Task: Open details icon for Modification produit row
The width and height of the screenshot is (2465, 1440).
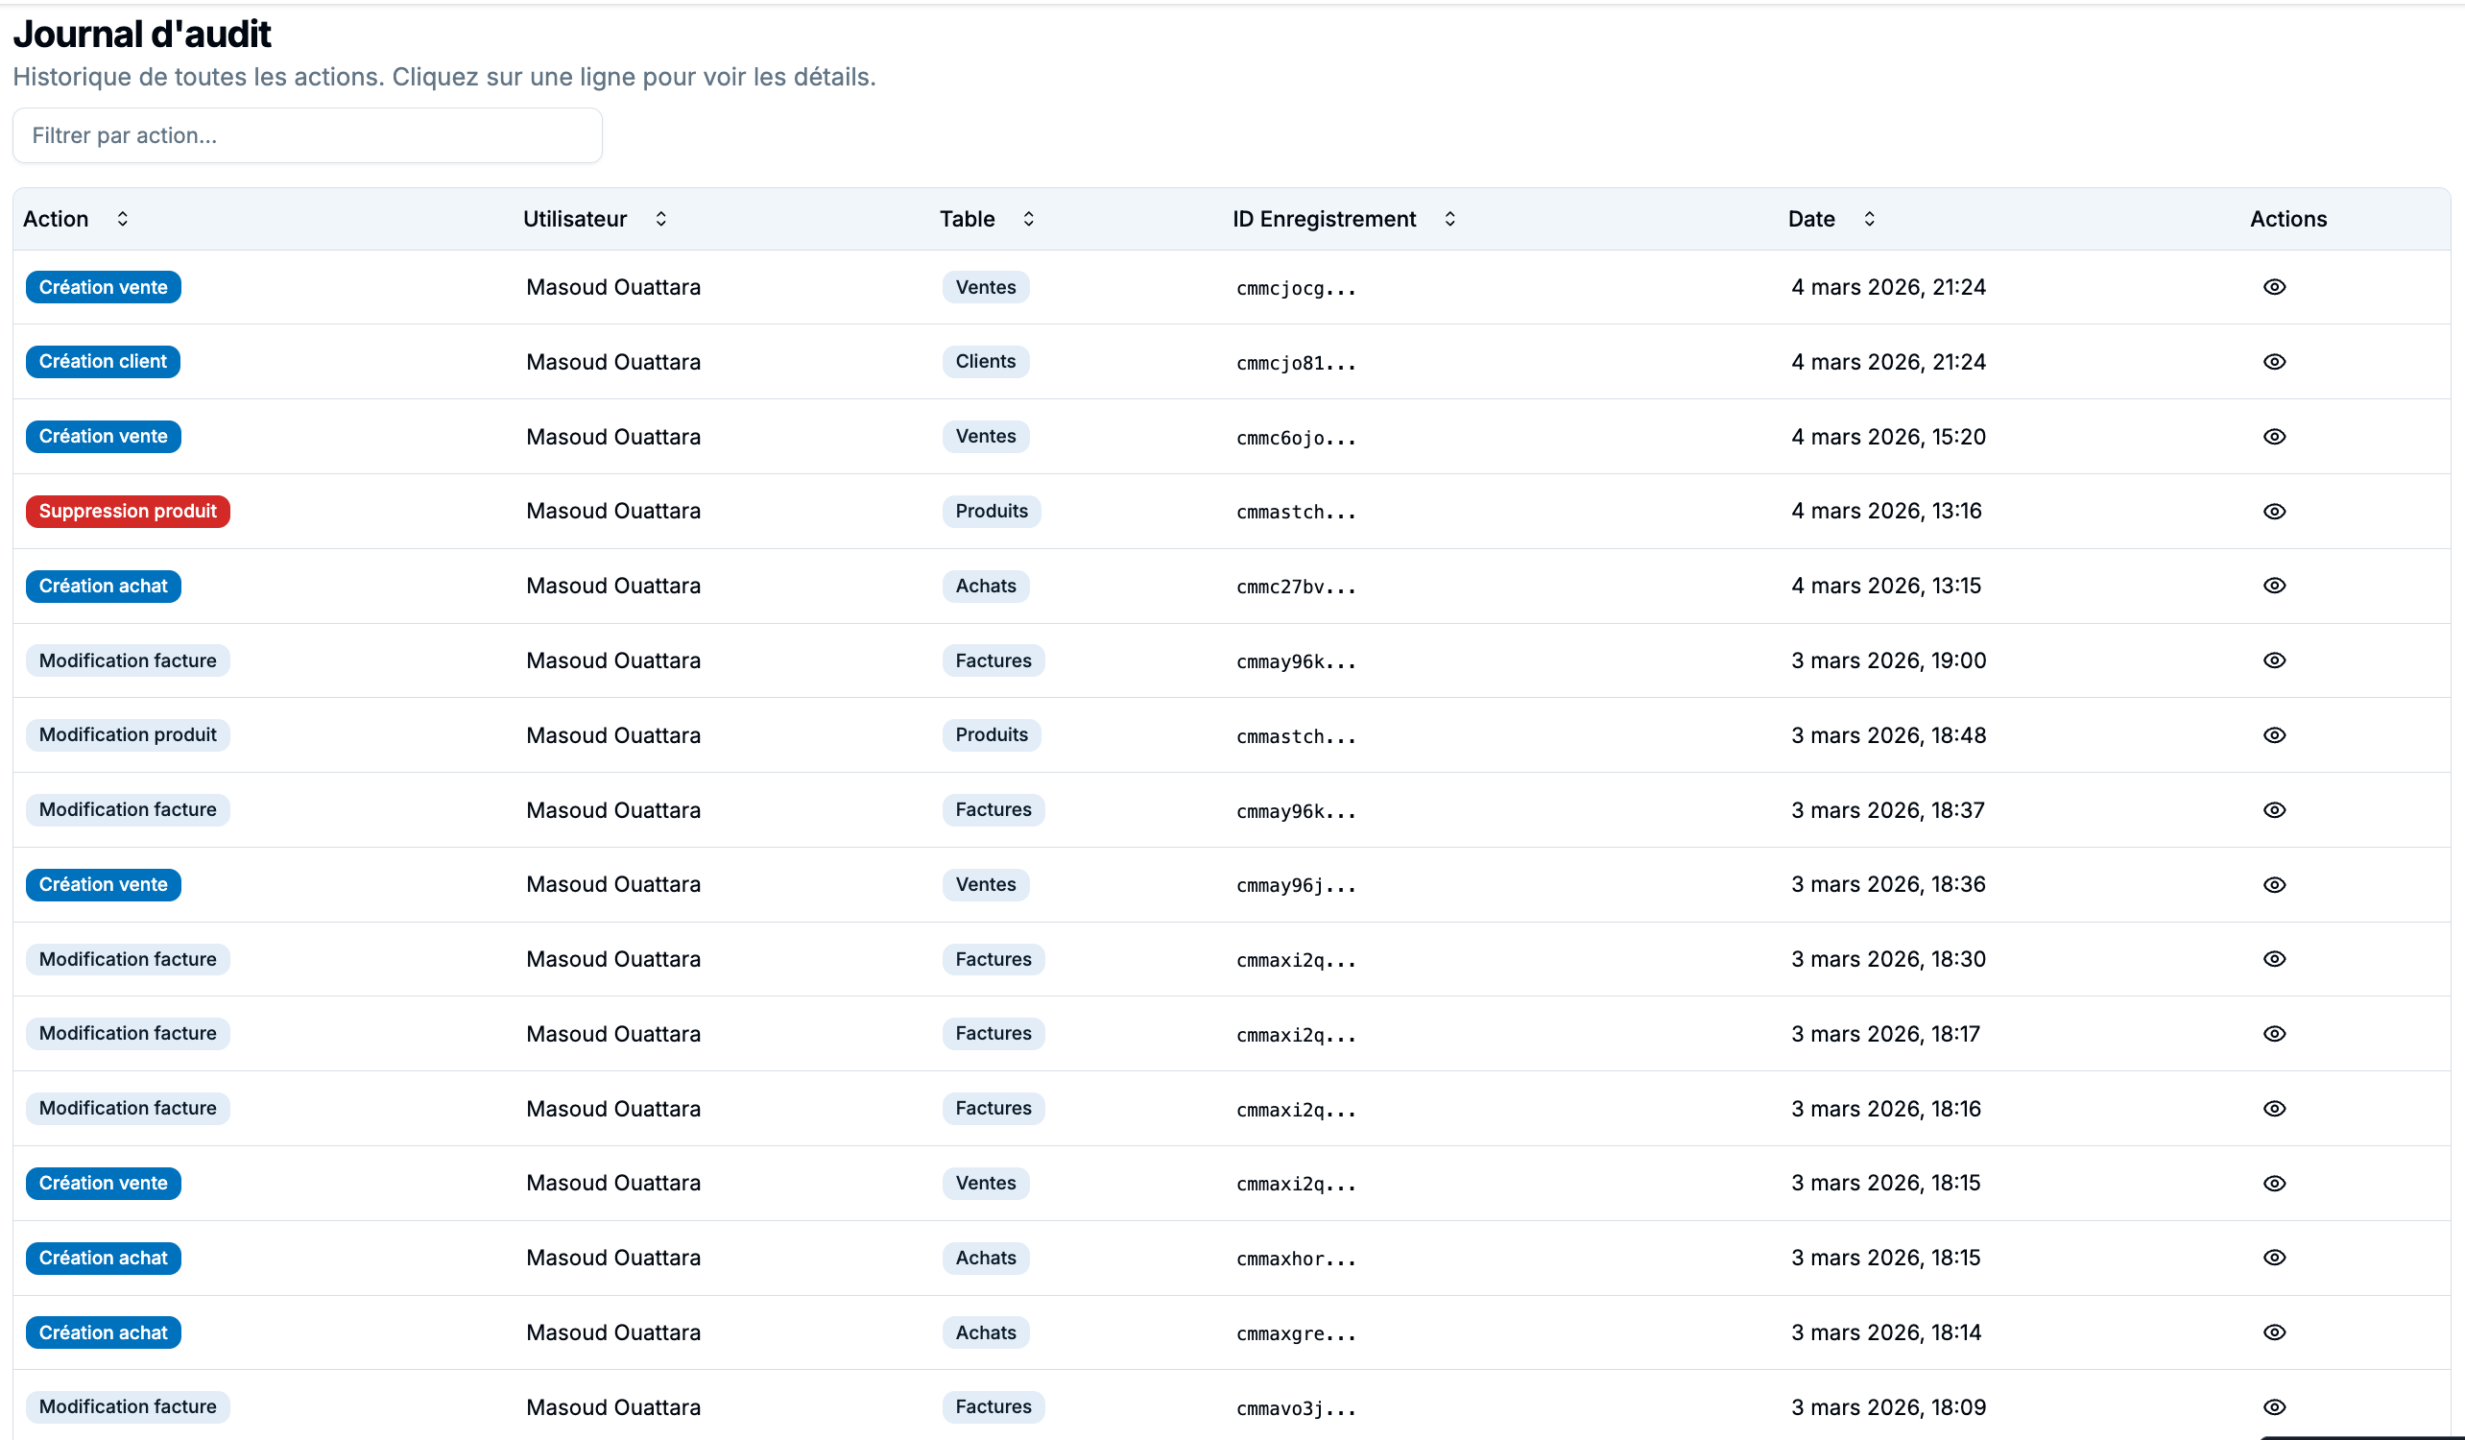Action: (x=2273, y=735)
